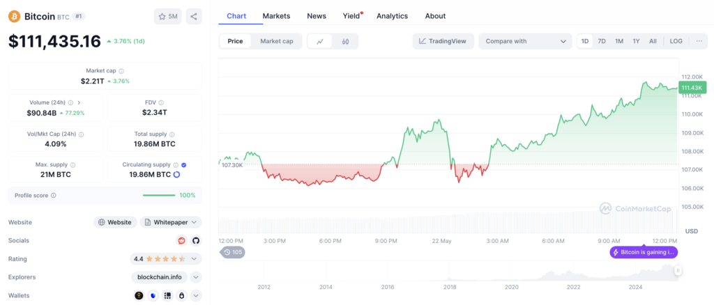Open the TradingView chart button

443,41
